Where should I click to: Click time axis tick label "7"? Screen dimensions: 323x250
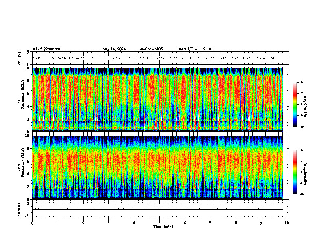click(210, 223)
